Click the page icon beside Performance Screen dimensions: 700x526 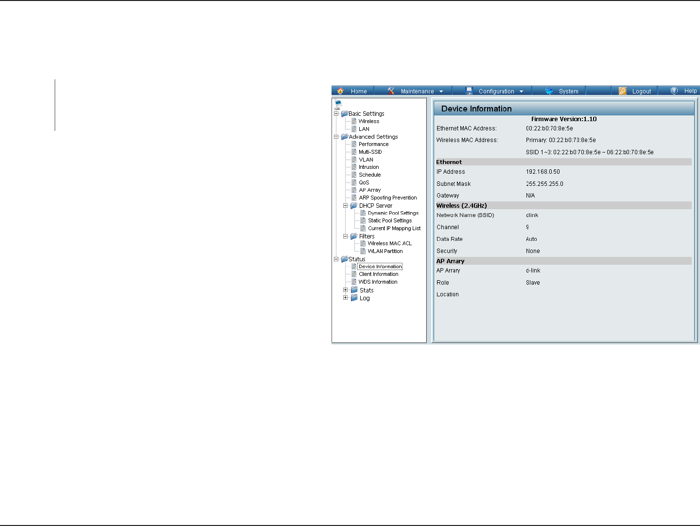point(354,144)
